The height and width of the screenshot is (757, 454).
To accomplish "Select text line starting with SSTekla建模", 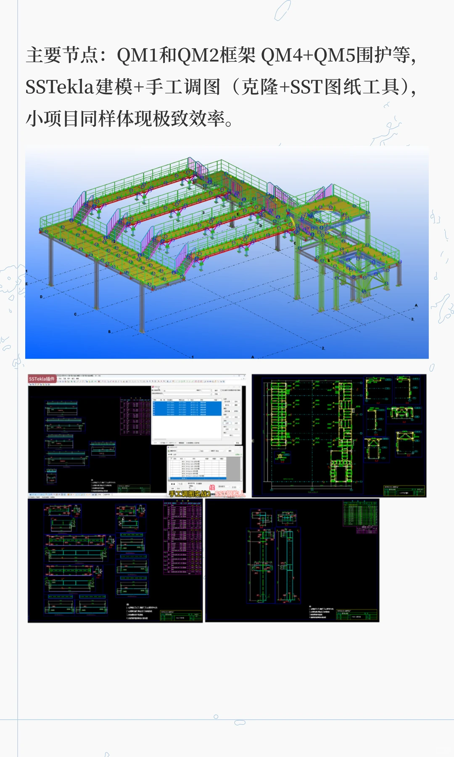I will [221, 87].
